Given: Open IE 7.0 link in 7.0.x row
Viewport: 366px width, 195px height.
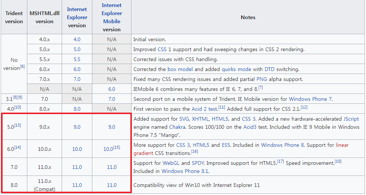Looking at the screenshot, I should pyautogui.click(x=77, y=79).
